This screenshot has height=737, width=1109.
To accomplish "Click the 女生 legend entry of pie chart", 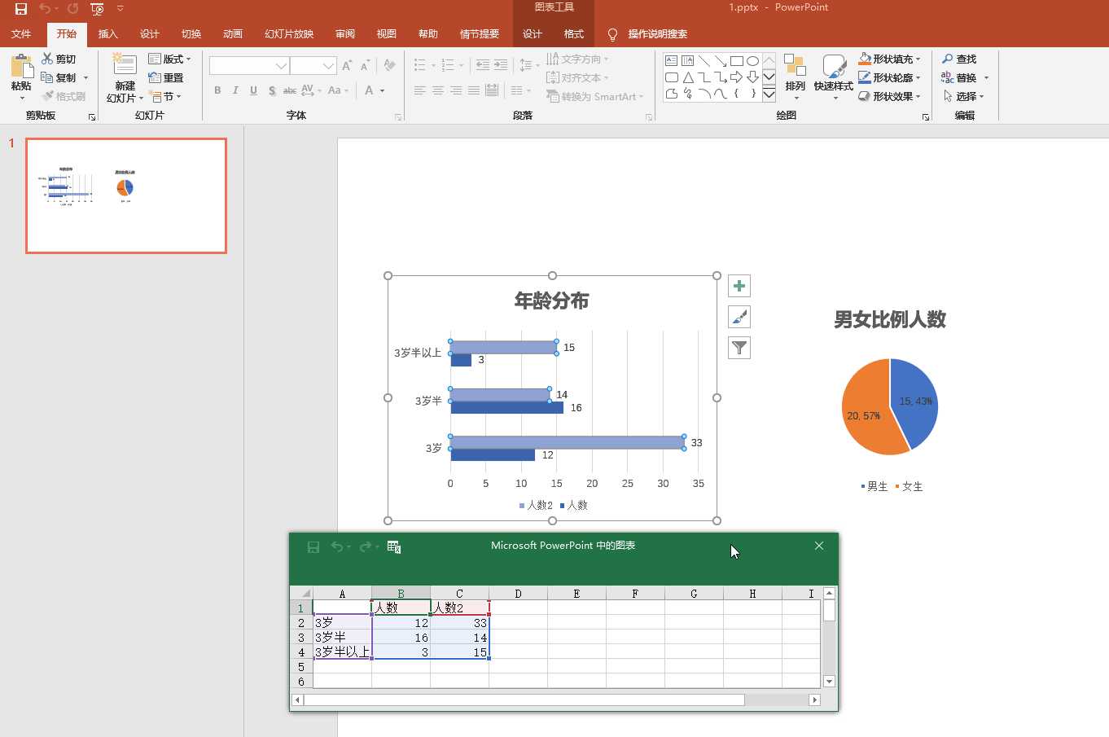I will (909, 486).
